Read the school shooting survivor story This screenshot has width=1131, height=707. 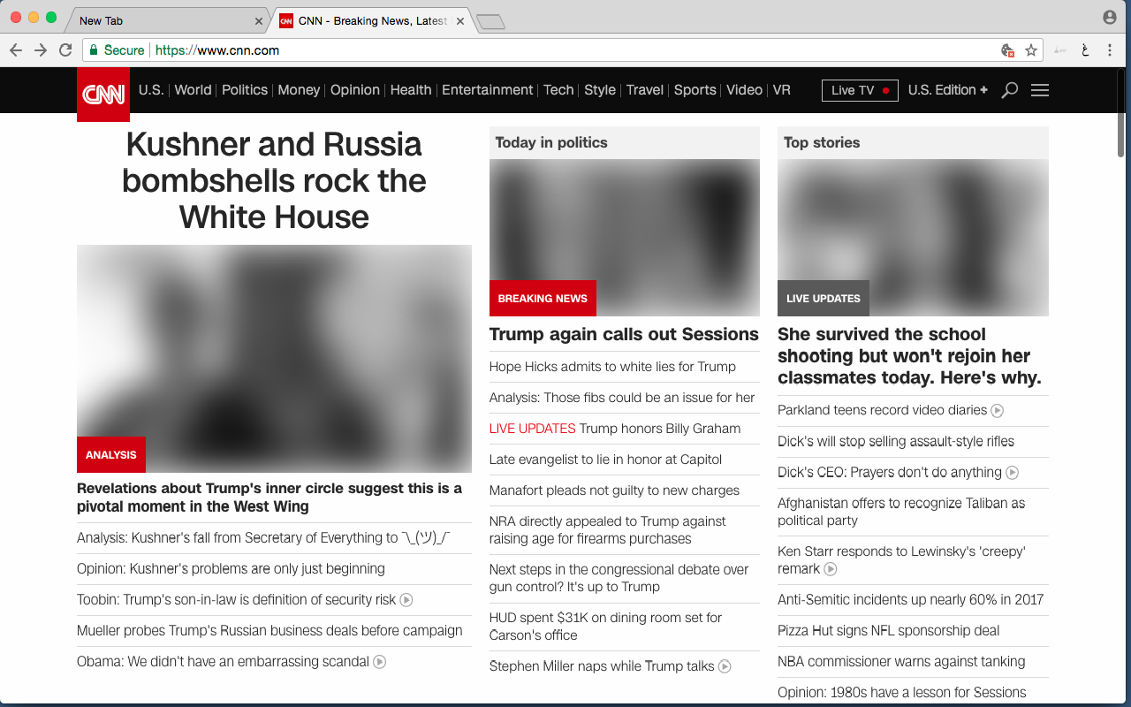pyautogui.click(x=909, y=356)
